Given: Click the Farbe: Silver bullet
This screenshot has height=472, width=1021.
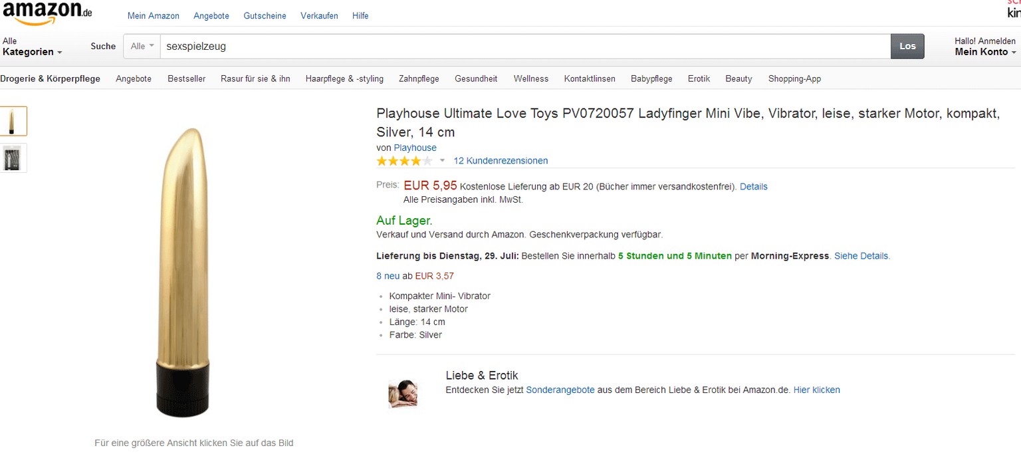Looking at the screenshot, I should click(415, 335).
